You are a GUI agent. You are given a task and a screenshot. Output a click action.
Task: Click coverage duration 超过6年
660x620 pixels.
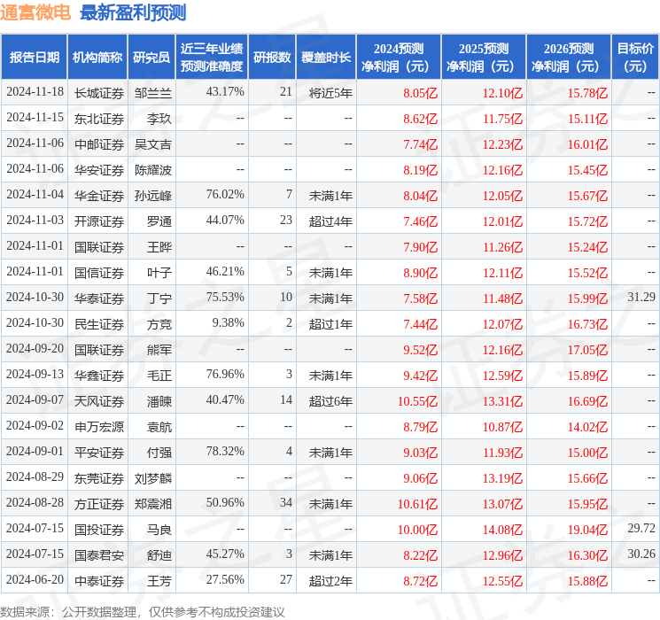tap(330, 401)
